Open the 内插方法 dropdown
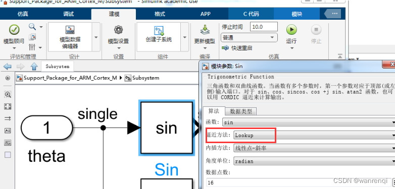This screenshot has height=189, width=395. point(314,148)
